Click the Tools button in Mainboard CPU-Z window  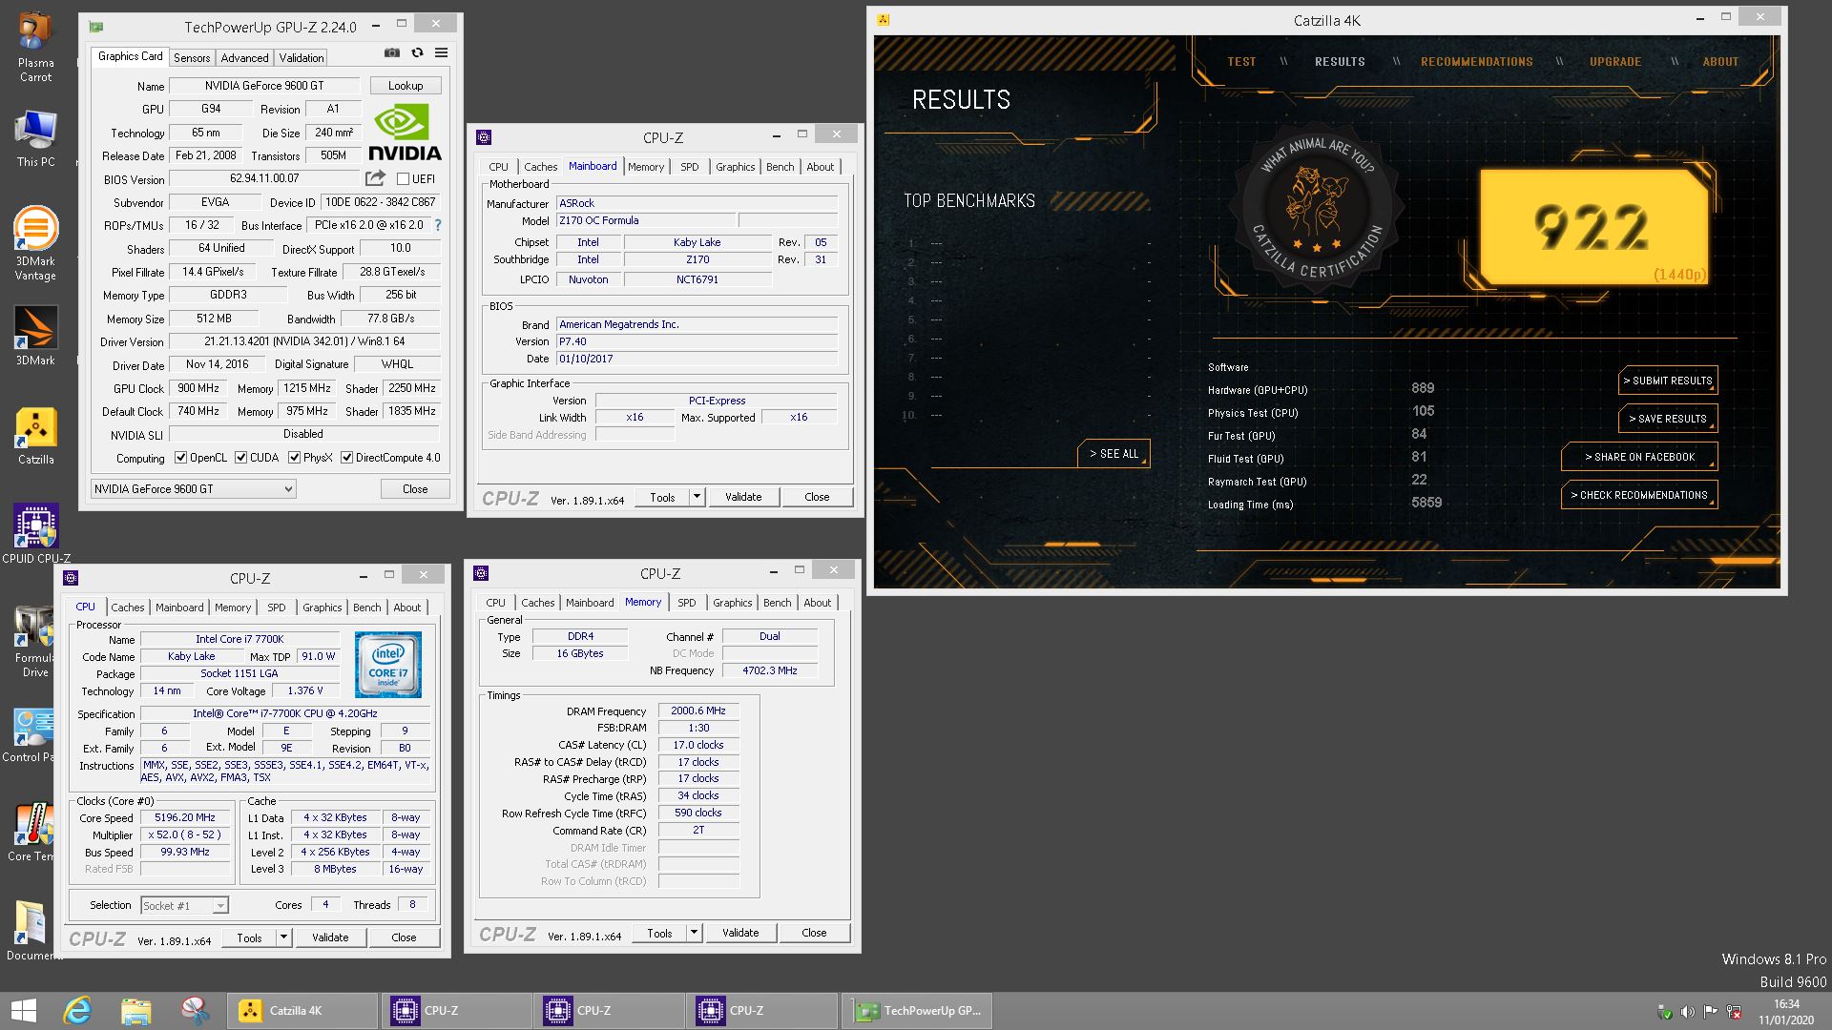click(x=662, y=497)
